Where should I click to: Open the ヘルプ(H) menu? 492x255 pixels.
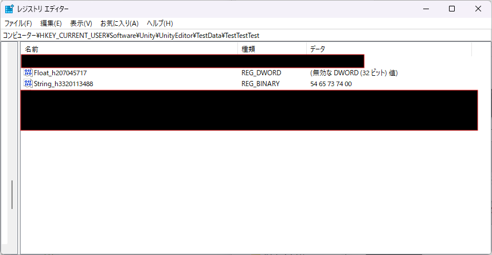pos(160,24)
